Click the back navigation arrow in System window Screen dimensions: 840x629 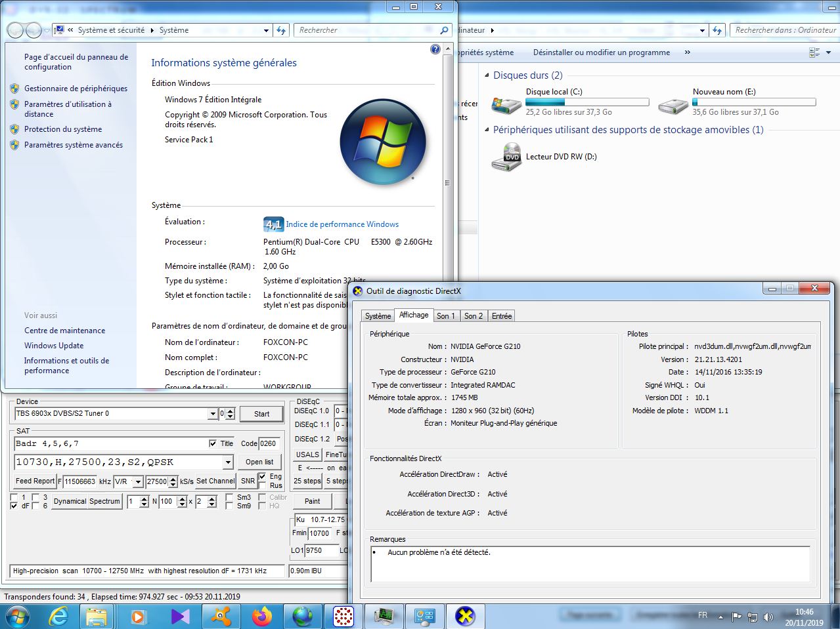16,30
